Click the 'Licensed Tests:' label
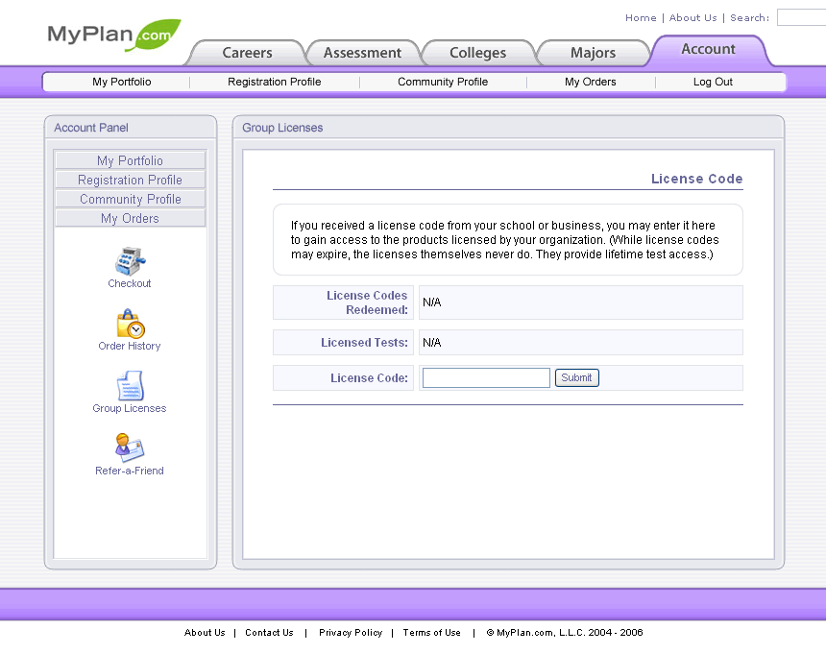Image resolution: width=826 pixels, height=653 pixels. [365, 343]
